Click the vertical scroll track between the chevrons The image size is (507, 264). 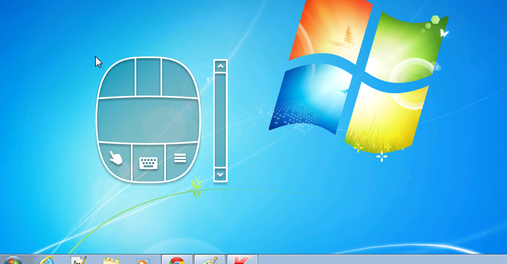tap(221, 120)
